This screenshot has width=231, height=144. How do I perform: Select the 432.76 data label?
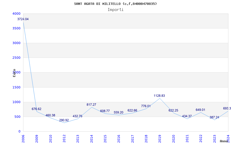(77, 116)
